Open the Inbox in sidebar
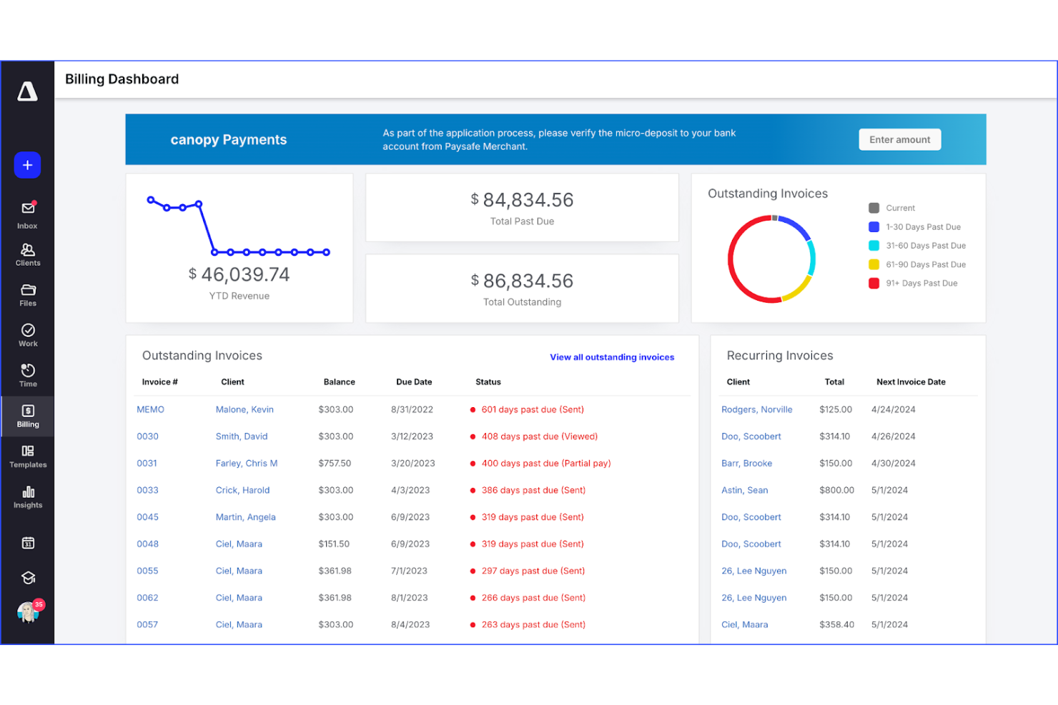Image resolution: width=1058 pixels, height=705 pixels. click(28, 214)
